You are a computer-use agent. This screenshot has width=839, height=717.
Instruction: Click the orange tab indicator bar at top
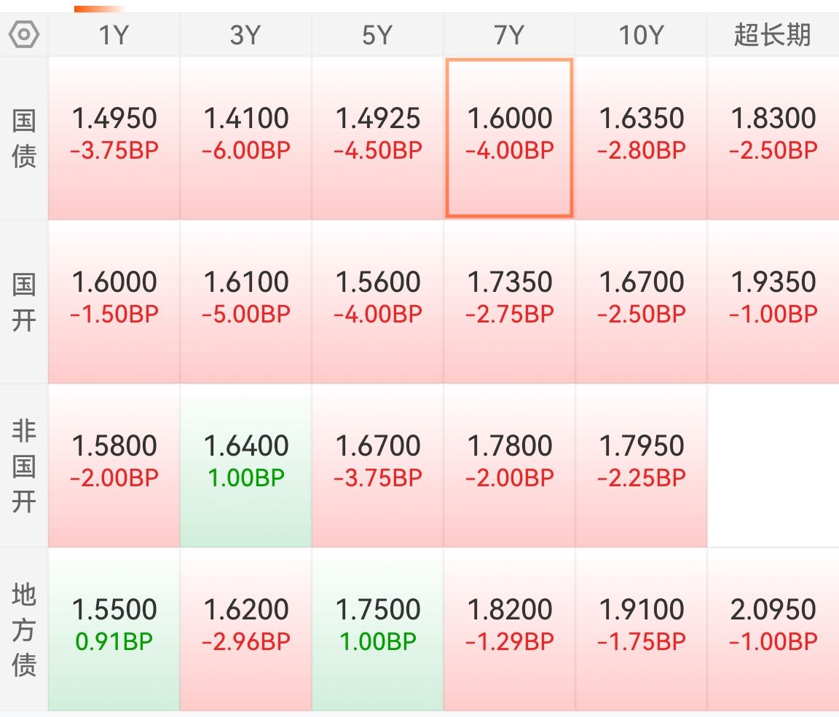click(99, 9)
